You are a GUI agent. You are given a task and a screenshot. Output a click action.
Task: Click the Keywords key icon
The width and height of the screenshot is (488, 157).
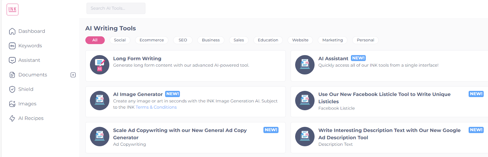click(12, 46)
